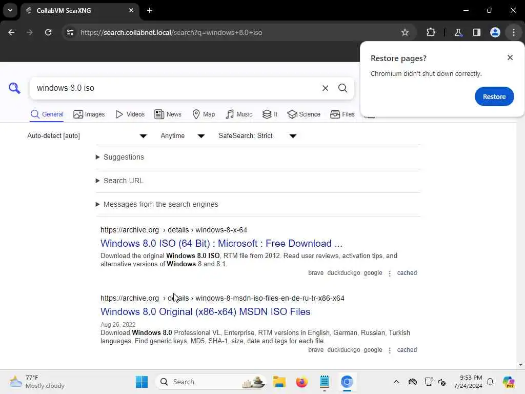Image resolution: width=525 pixels, height=394 pixels.
Task: Open the tab search dropdown arrow
Action: [x=10, y=10]
